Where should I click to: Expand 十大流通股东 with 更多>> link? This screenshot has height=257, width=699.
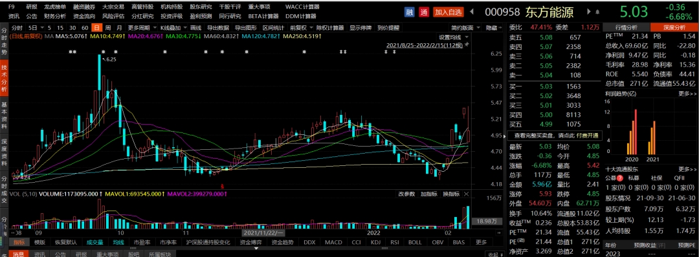point(687,169)
